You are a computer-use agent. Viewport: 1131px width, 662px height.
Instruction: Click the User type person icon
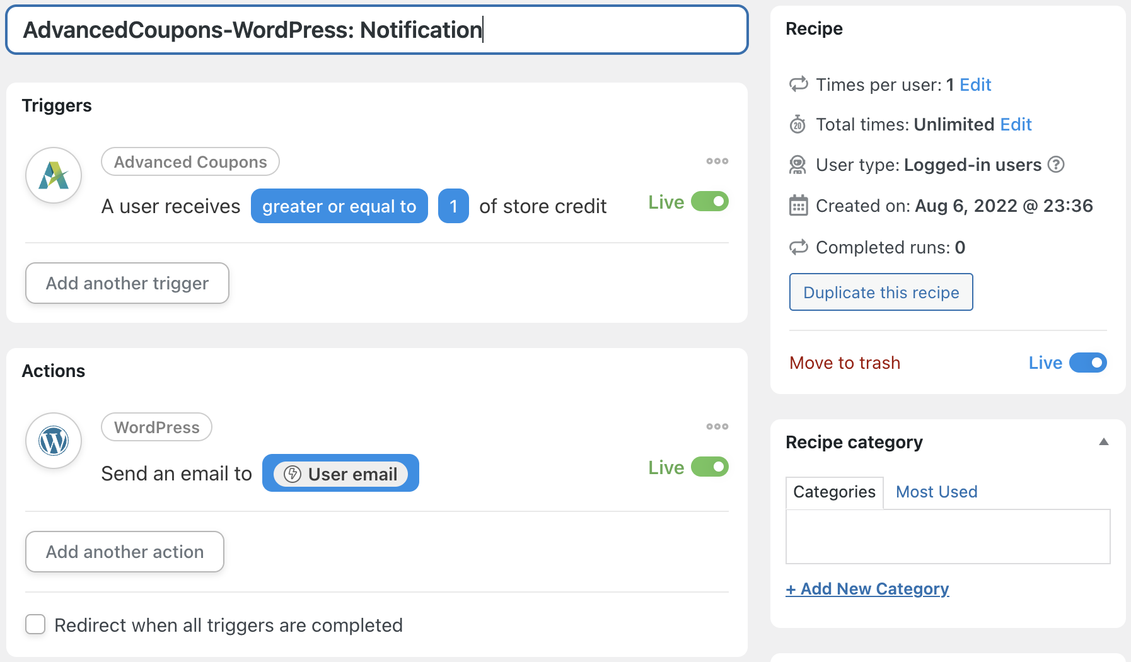tap(798, 165)
